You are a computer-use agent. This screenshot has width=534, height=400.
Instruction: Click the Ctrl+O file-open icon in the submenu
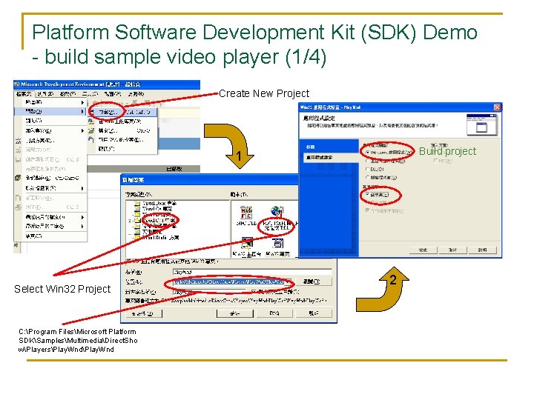point(91,130)
